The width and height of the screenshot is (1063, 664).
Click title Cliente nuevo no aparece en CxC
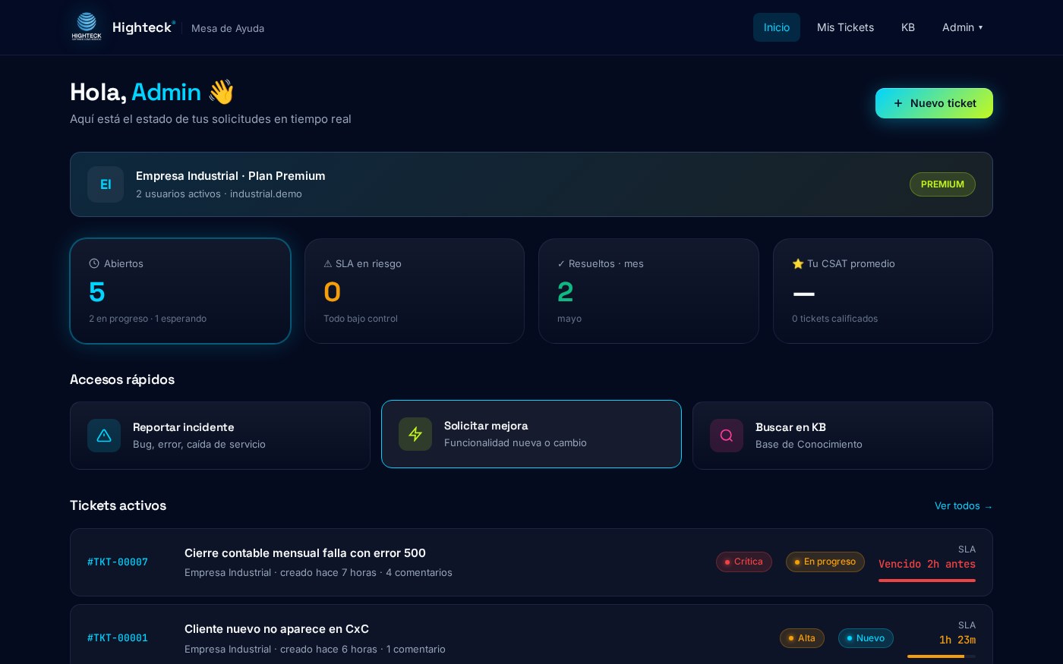(x=276, y=629)
